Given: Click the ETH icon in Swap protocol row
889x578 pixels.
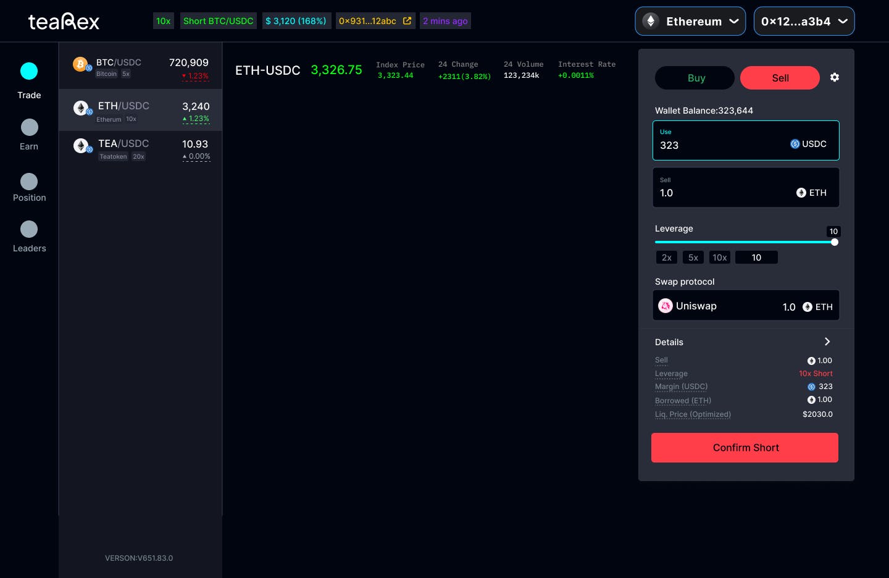Looking at the screenshot, I should click(808, 307).
